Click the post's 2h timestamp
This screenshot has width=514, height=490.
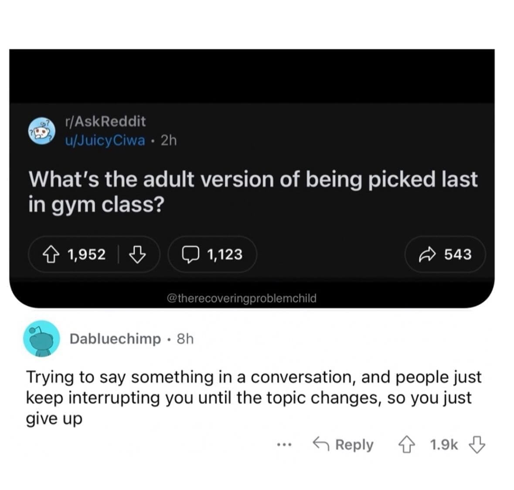(169, 140)
